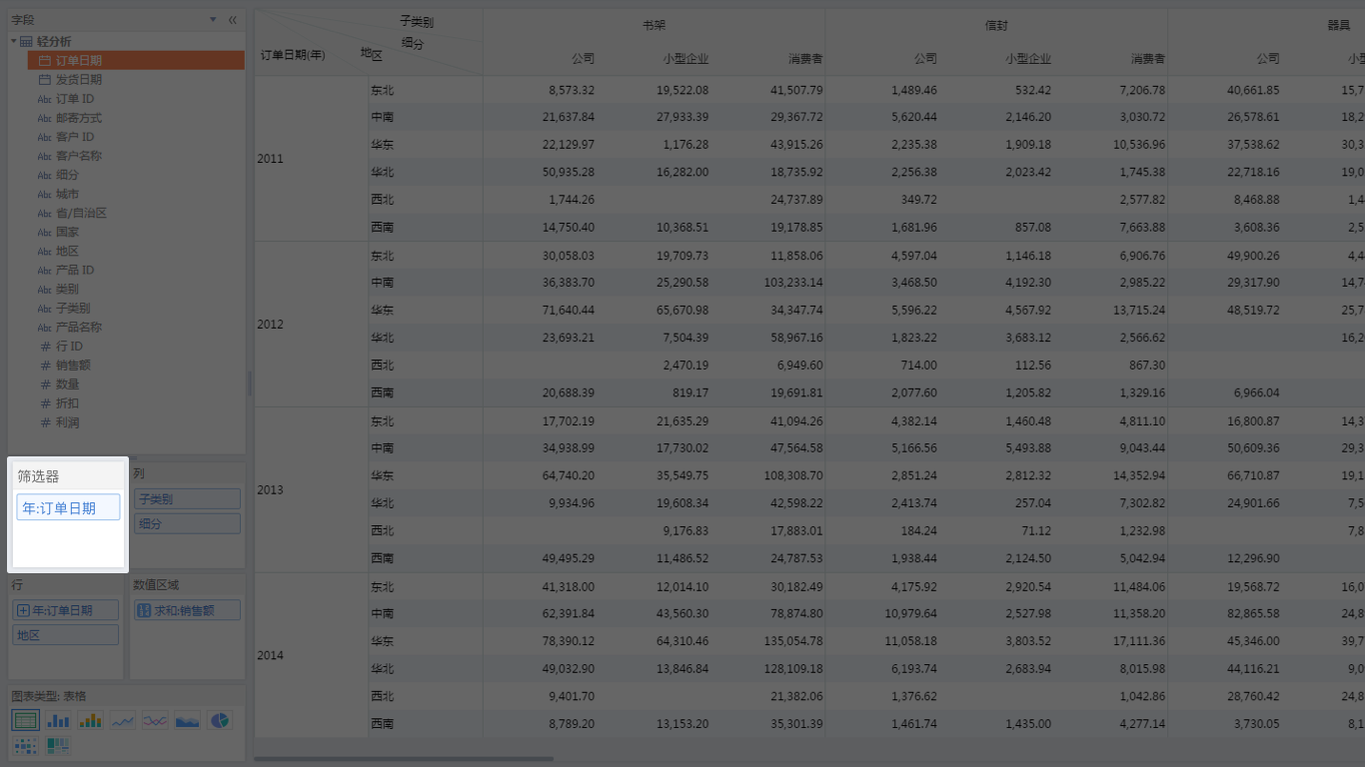The width and height of the screenshot is (1365, 767).
Task: Select the treemap chart icon
Action: (59, 745)
